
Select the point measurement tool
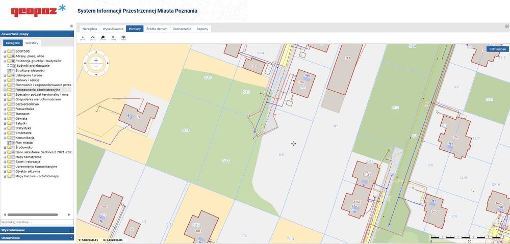tap(83, 38)
